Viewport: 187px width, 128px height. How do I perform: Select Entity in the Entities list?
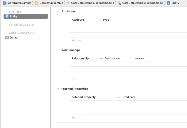tap(25, 16)
